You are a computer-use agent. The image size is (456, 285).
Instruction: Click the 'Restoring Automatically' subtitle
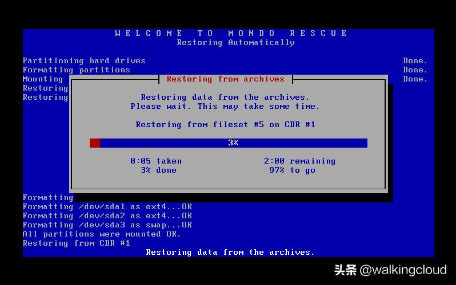tap(236, 43)
